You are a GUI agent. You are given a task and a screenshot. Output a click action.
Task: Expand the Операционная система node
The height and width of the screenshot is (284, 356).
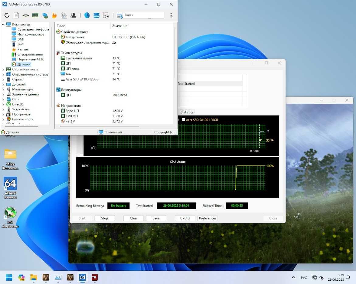[x=3, y=74]
